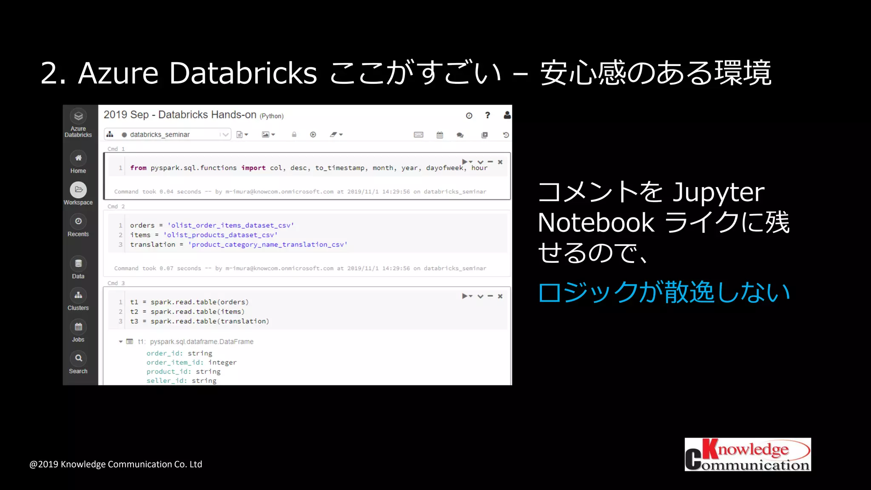Click the Cmd 2 label

(x=116, y=206)
